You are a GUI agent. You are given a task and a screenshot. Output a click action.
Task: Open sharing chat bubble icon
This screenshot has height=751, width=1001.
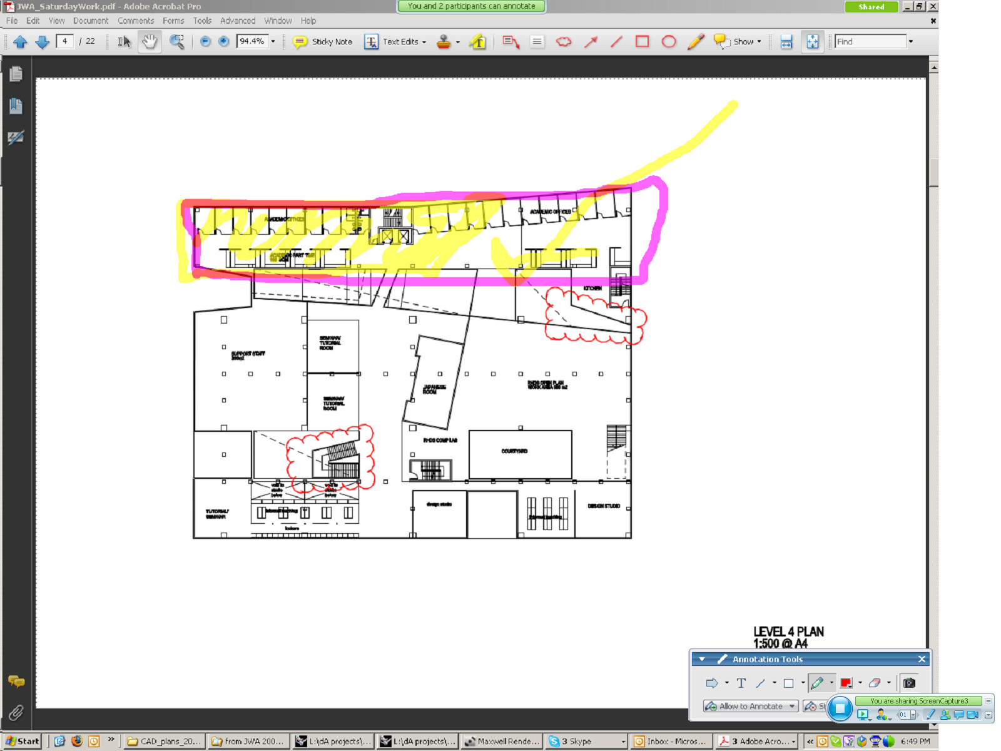(958, 714)
